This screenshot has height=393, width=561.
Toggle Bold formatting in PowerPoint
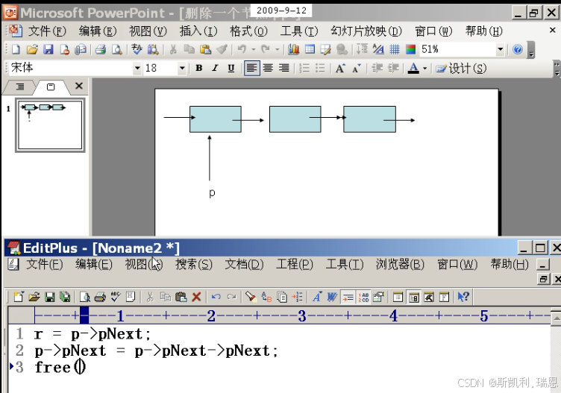(199, 68)
